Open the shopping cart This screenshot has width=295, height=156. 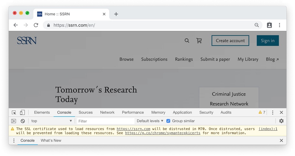[199, 41]
